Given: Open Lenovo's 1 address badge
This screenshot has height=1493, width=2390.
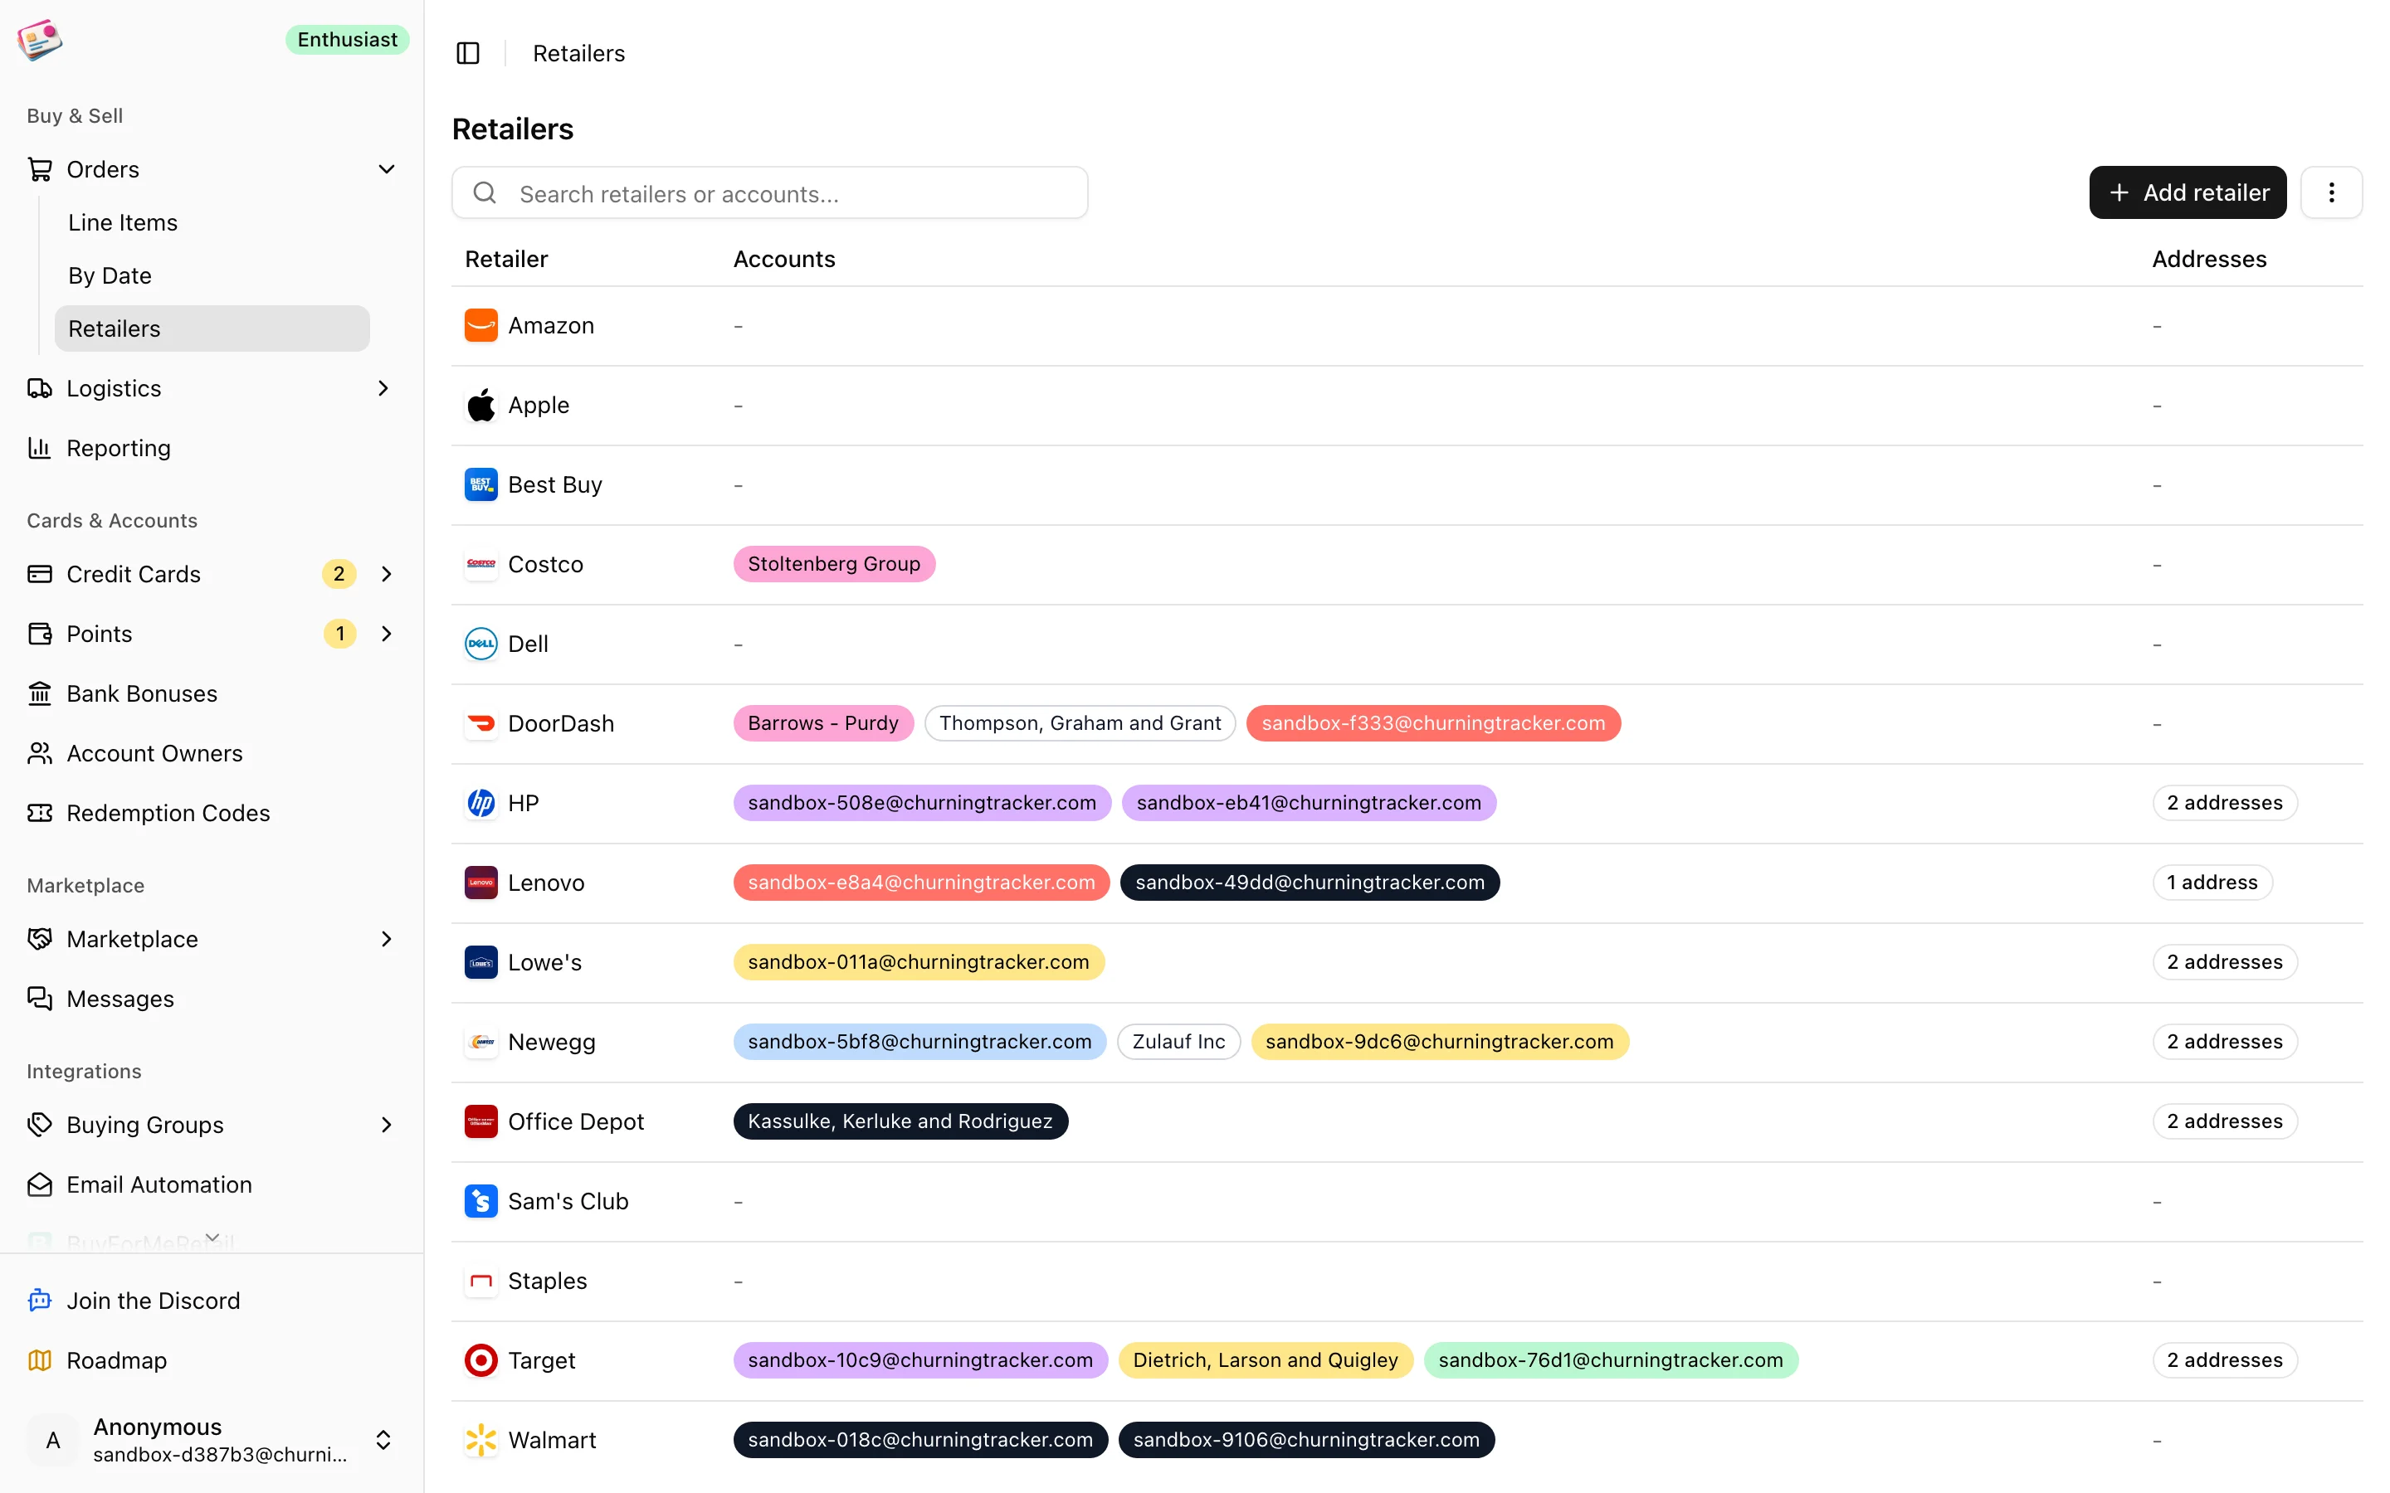Looking at the screenshot, I should coord(2212,883).
